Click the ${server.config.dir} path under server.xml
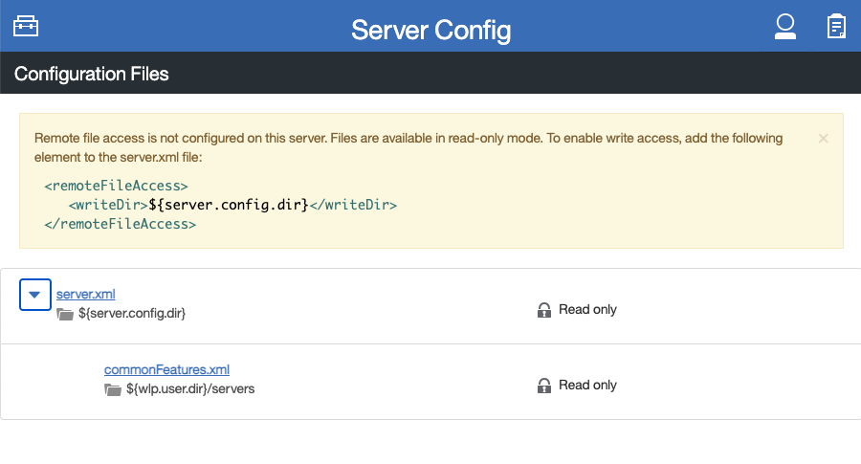 click(x=132, y=314)
